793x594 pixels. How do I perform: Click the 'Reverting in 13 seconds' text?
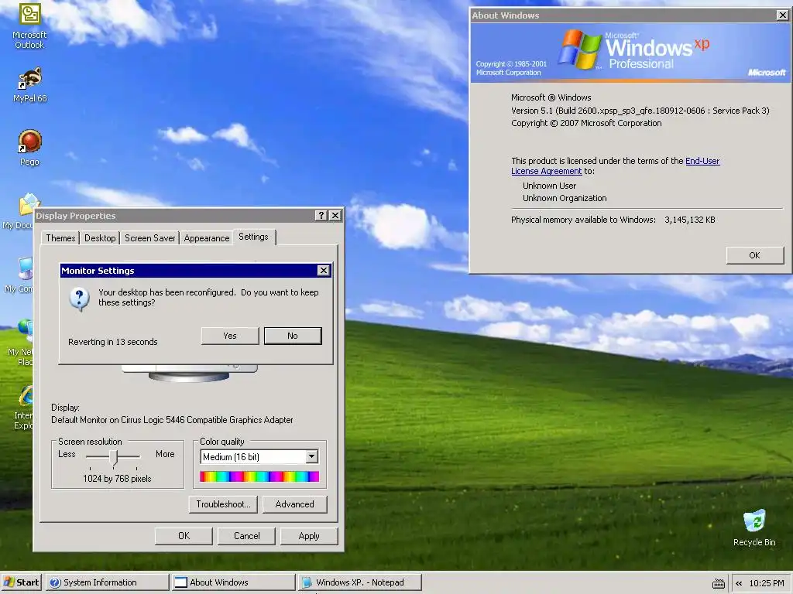click(x=113, y=342)
